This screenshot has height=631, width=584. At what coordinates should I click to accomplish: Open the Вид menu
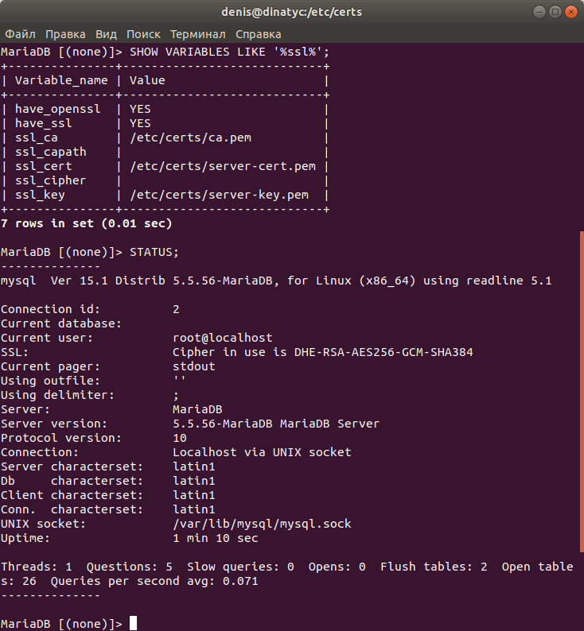[x=106, y=34]
